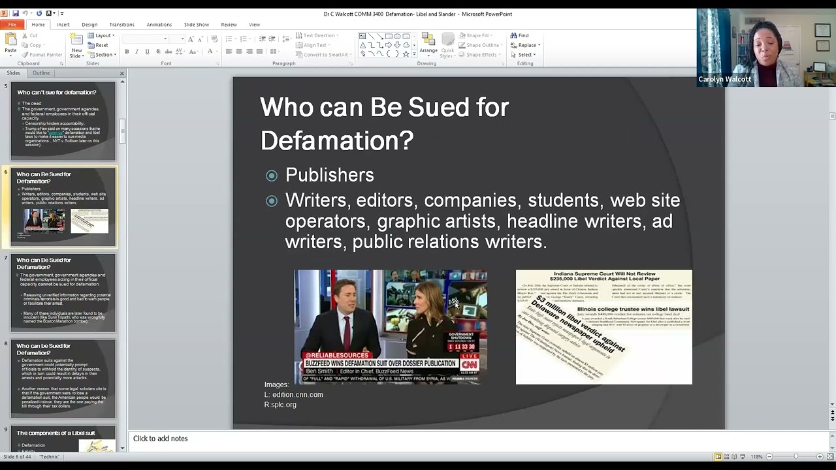Image resolution: width=836 pixels, height=470 pixels.
Task: Click the Zoom Out minus button
Action: coord(769,456)
